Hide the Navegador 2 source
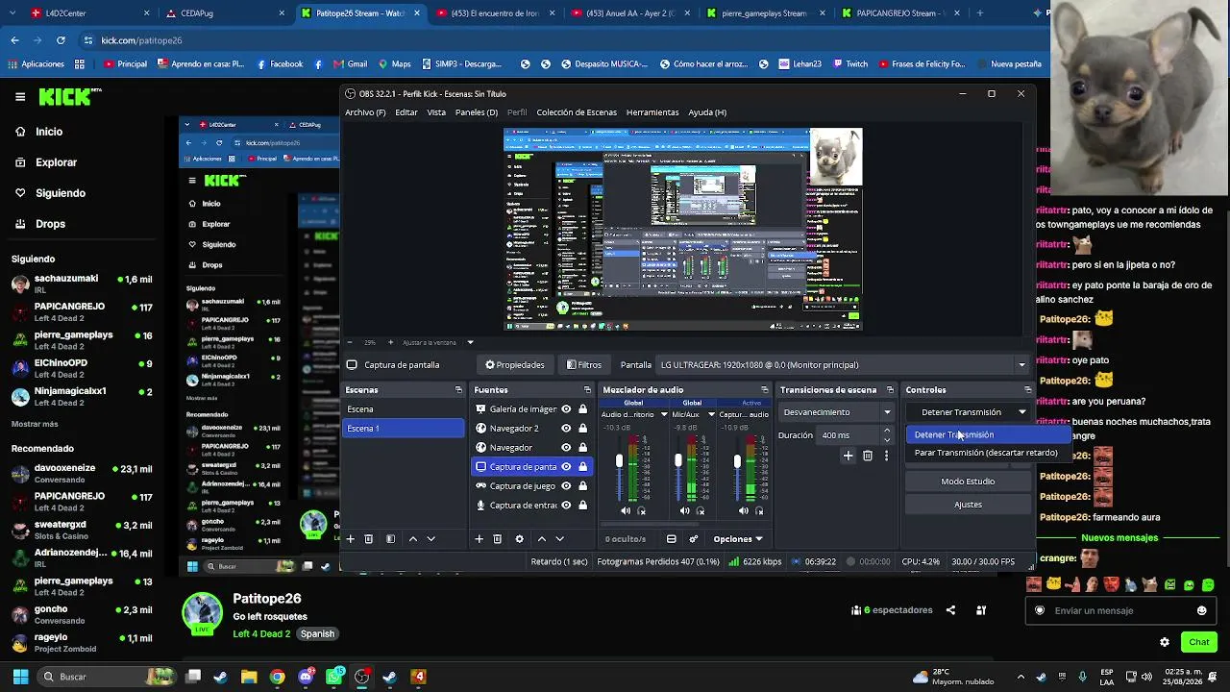 point(566,429)
